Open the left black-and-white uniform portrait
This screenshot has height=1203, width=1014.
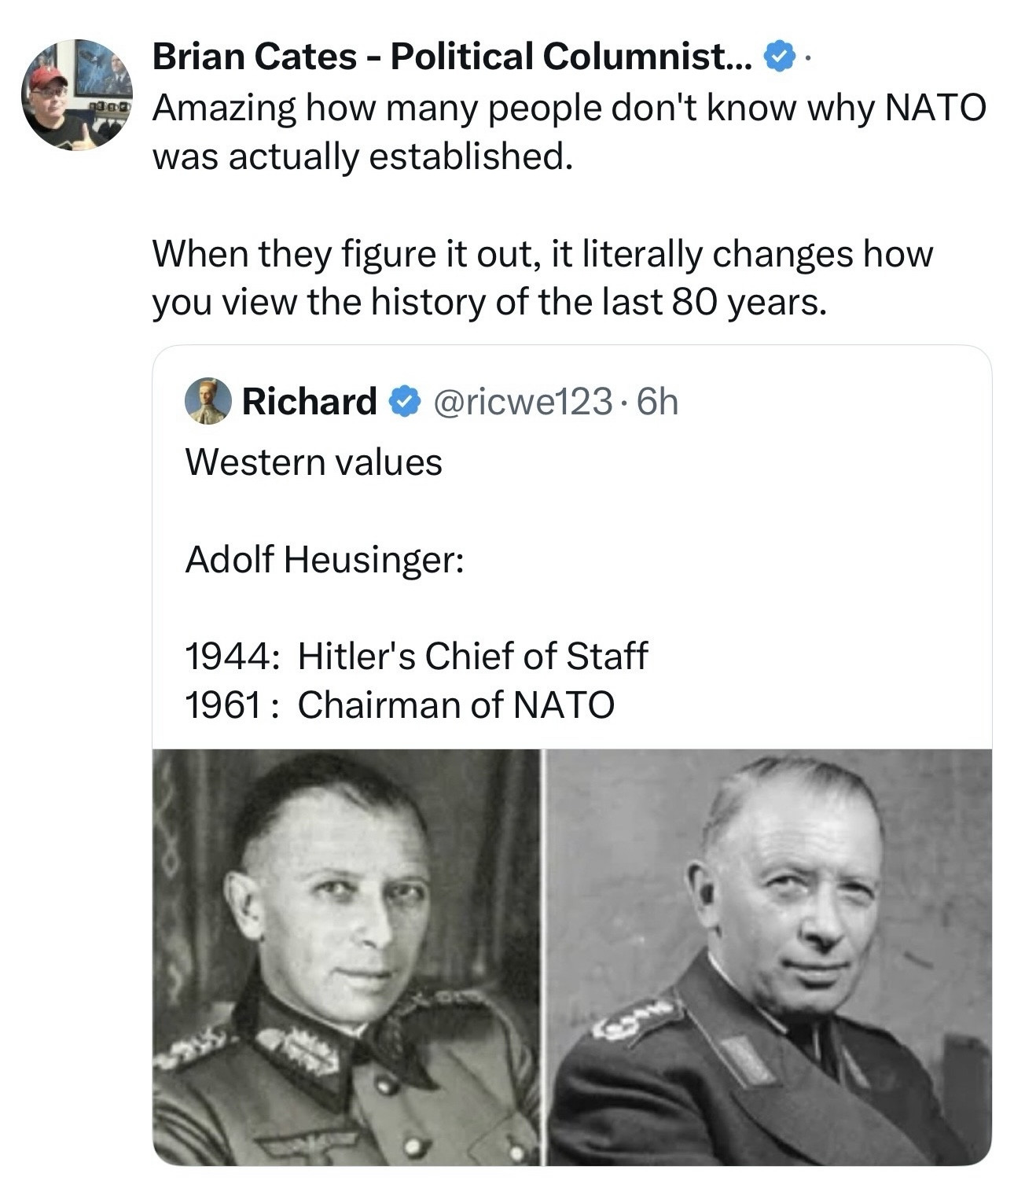point(346,956)
